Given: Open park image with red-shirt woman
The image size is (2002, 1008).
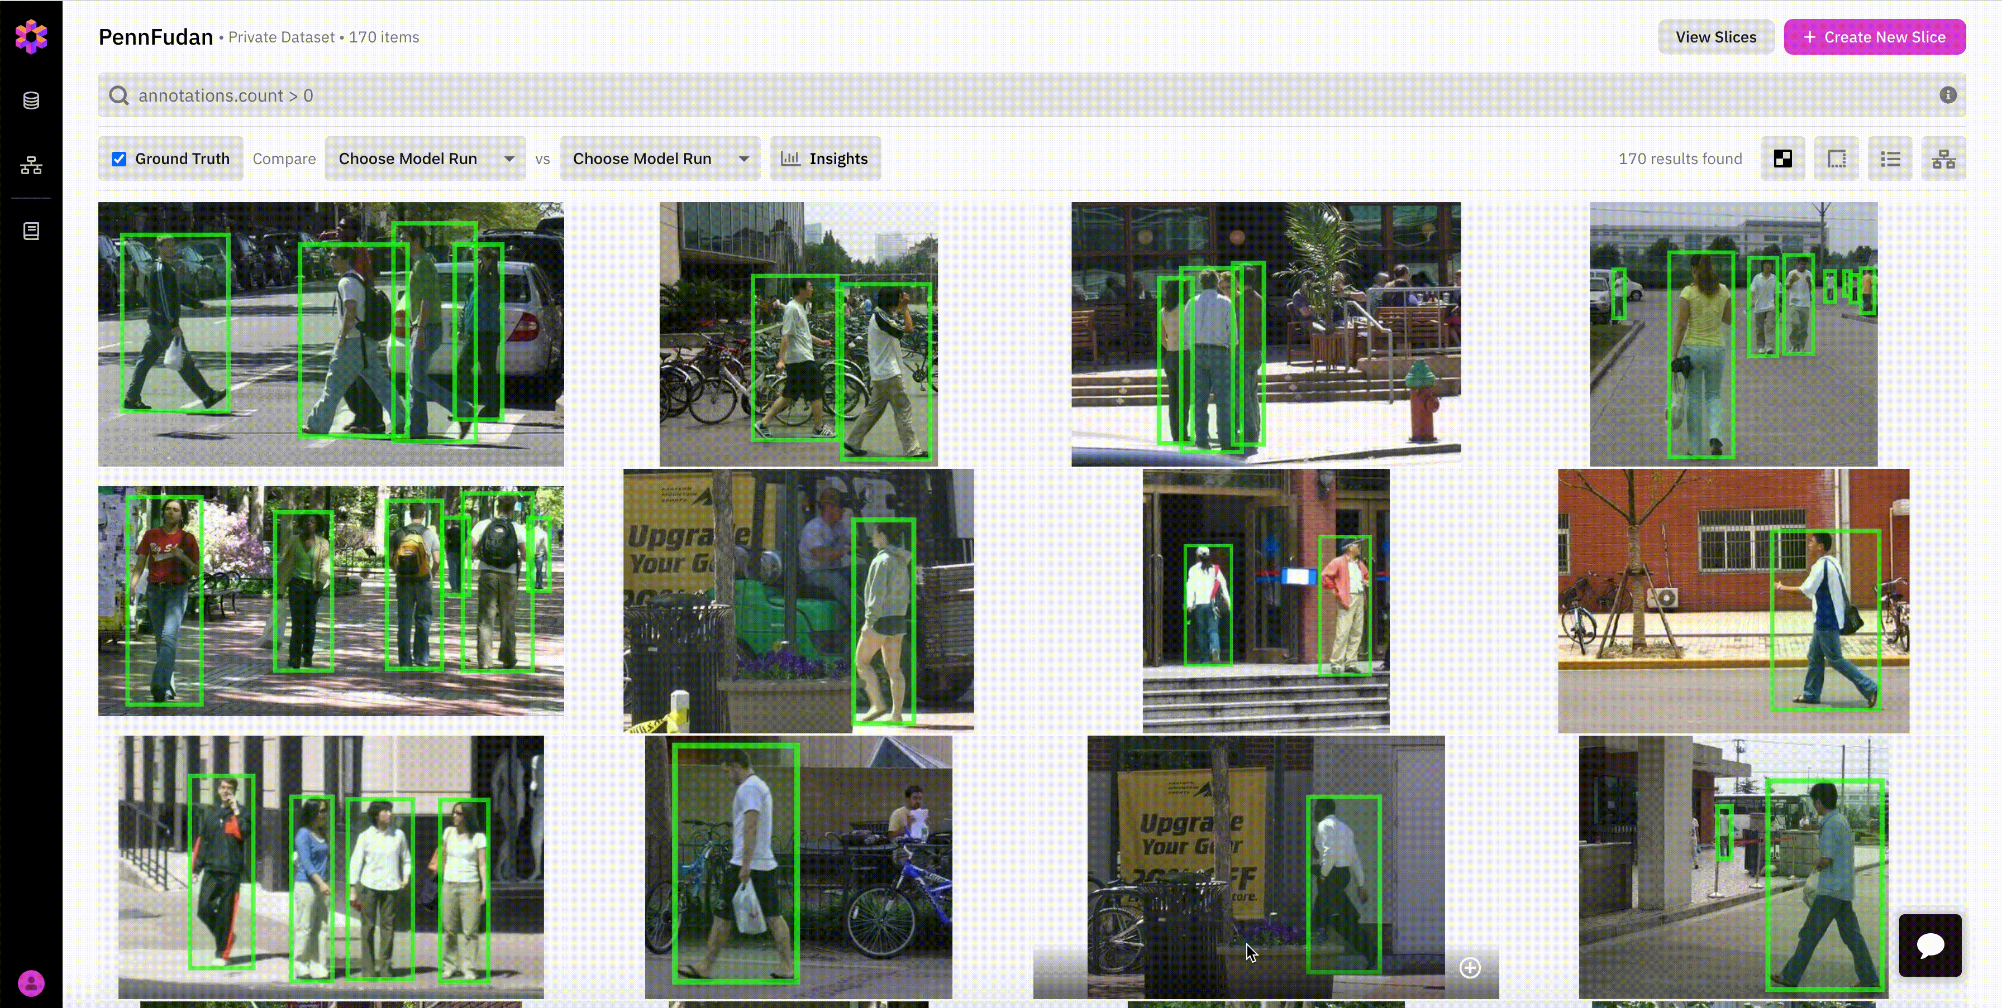Looking at the screenshot, I should (331, 601).
